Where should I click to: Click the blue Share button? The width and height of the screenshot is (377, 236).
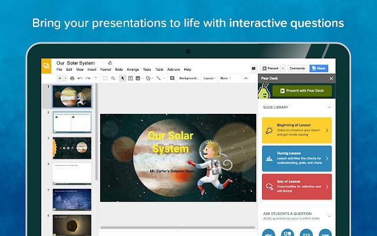point(318,68)
